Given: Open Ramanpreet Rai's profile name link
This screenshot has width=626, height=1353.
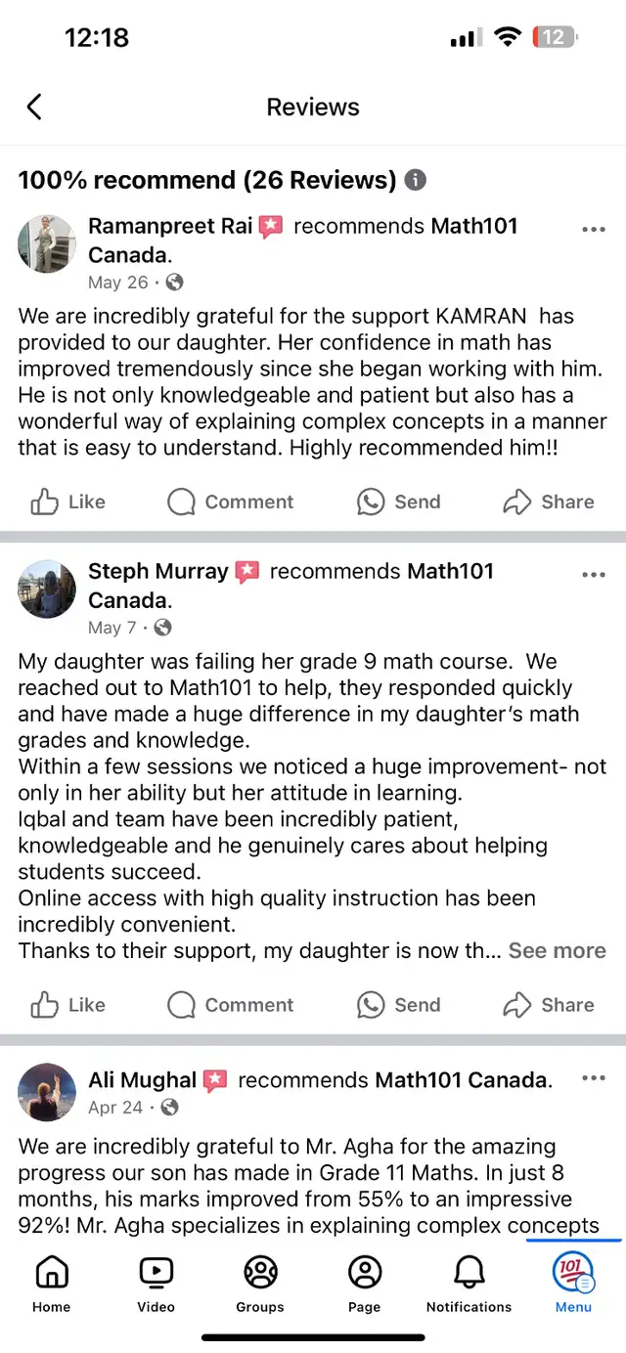Looking at the screenshot, I should pyautogui.click(x=170, y=226).
